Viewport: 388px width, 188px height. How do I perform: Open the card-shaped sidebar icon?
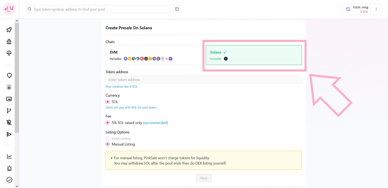(x=9, y=99)
